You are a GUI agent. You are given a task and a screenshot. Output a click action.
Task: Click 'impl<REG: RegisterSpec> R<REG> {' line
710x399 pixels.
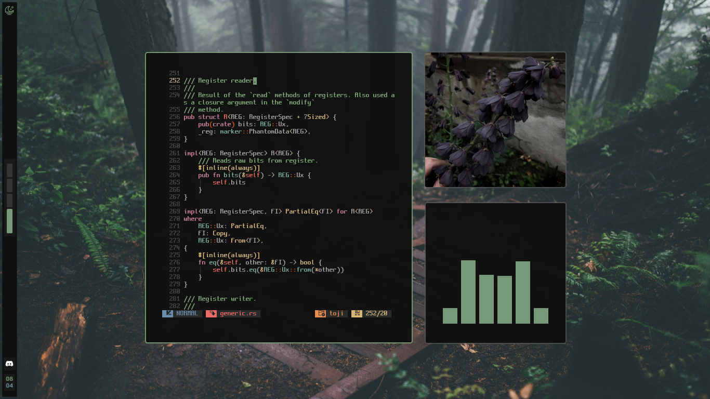[x=242, y=153]
